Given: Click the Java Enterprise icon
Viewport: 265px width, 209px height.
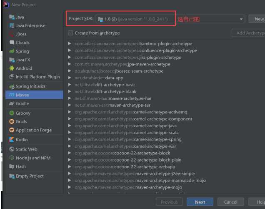Looking at the screenshot, I should 12,25.
